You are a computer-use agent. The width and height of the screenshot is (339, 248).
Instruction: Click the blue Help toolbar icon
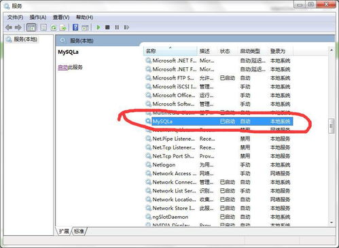point(75,27)
